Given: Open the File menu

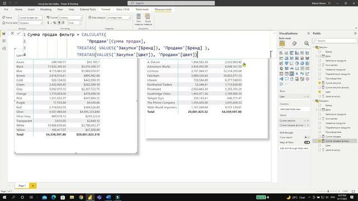Looking at the screenshot, I should point(6,9).
